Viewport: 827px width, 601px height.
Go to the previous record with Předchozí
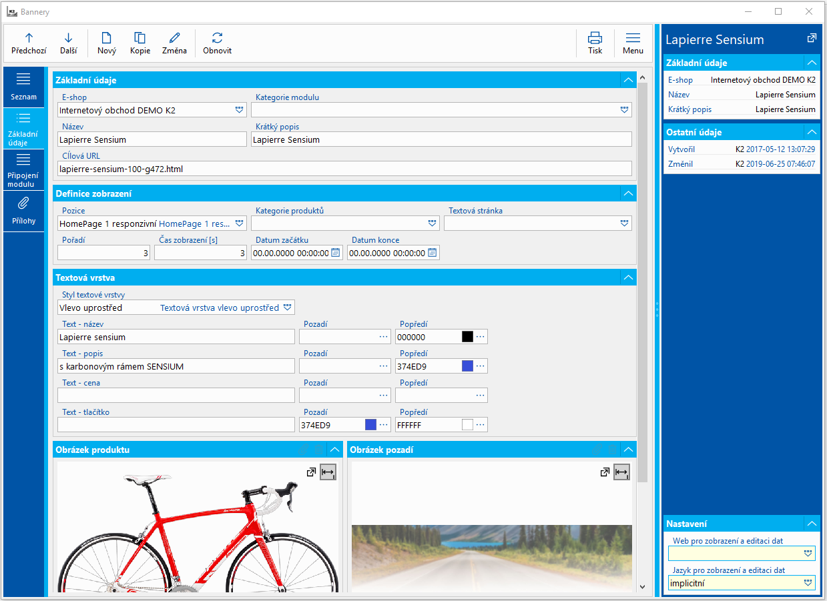click(29, 43)
